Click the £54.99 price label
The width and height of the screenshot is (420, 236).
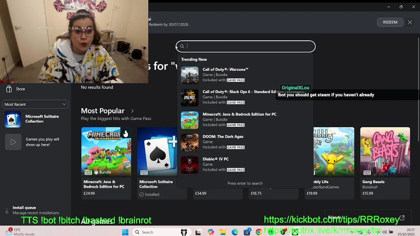click(201, 193)
